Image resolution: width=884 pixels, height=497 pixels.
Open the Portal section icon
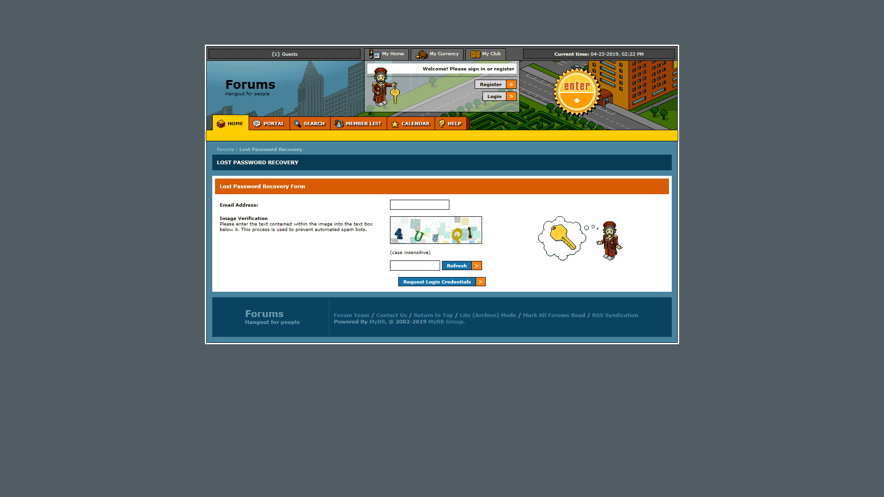tap(256, 123)
